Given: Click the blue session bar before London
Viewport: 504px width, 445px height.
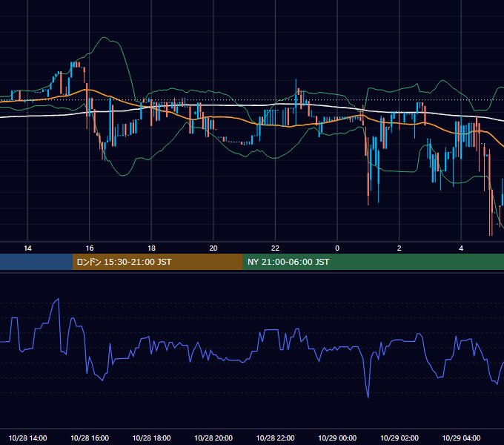Looking at the screenshot, I should click(36, 262).
